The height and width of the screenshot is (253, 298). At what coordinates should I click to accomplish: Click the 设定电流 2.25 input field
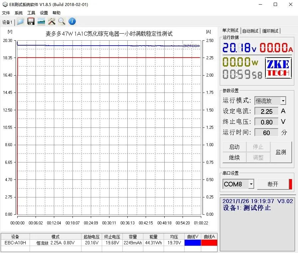[x=266, y=112]
